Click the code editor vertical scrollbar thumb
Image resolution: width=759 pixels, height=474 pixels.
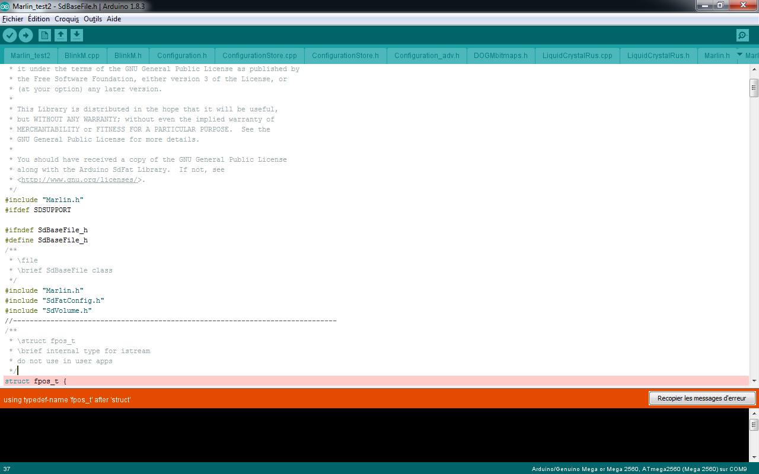click(x=754, y=88)
